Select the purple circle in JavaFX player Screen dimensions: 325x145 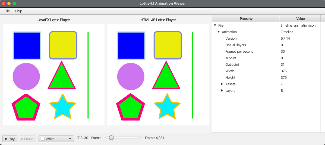click(26, 77)
